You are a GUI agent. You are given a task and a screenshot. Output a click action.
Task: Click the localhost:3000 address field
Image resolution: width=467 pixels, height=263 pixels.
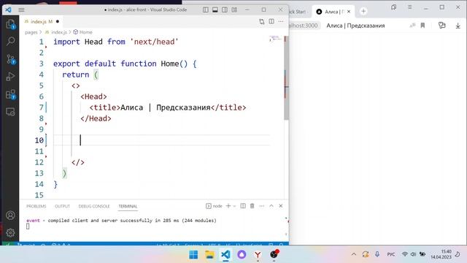coord(304,26)
